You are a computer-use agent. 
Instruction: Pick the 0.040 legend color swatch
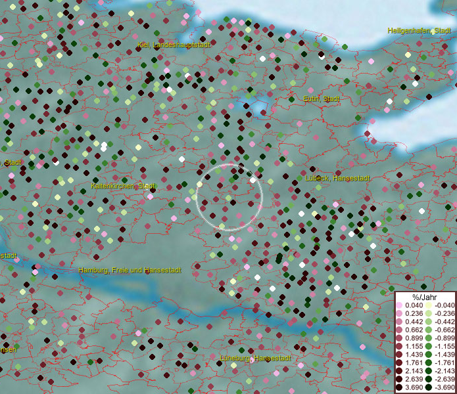[x=399, y=305]
